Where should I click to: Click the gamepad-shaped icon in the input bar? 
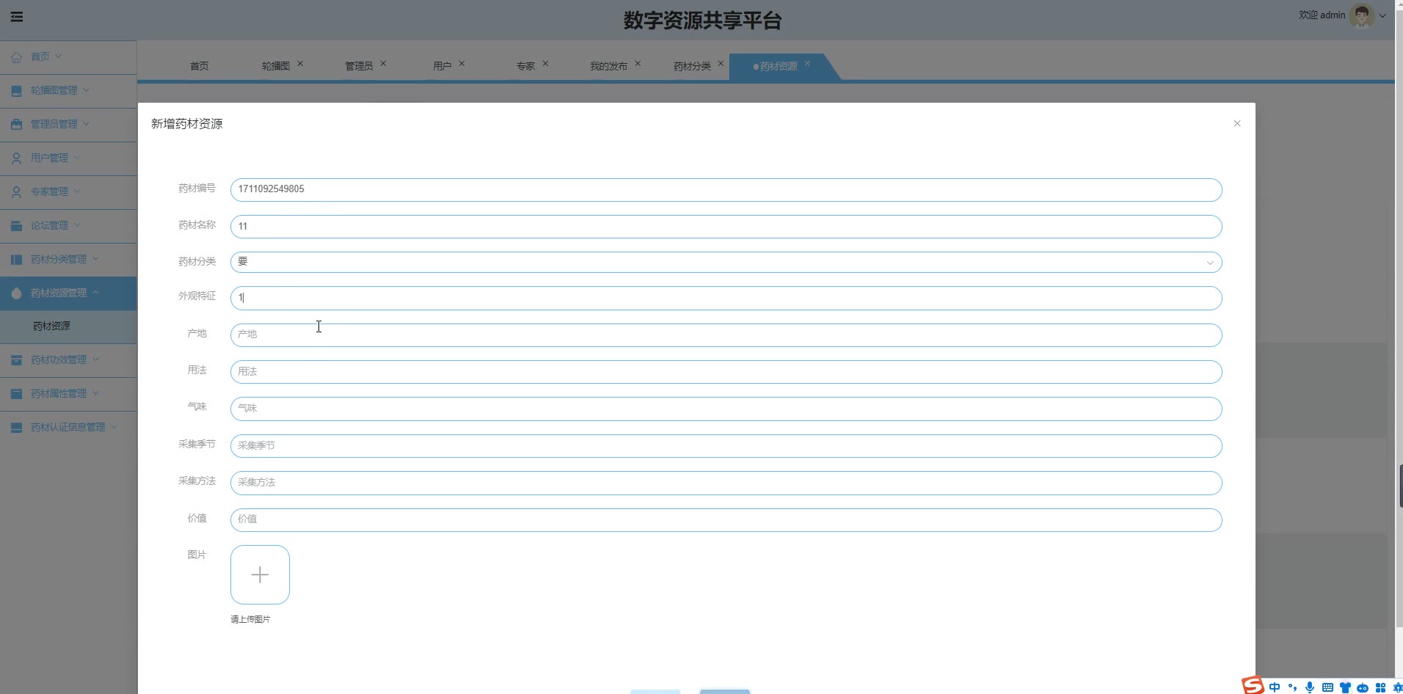pyautogui.click(x=1363, y=687)
